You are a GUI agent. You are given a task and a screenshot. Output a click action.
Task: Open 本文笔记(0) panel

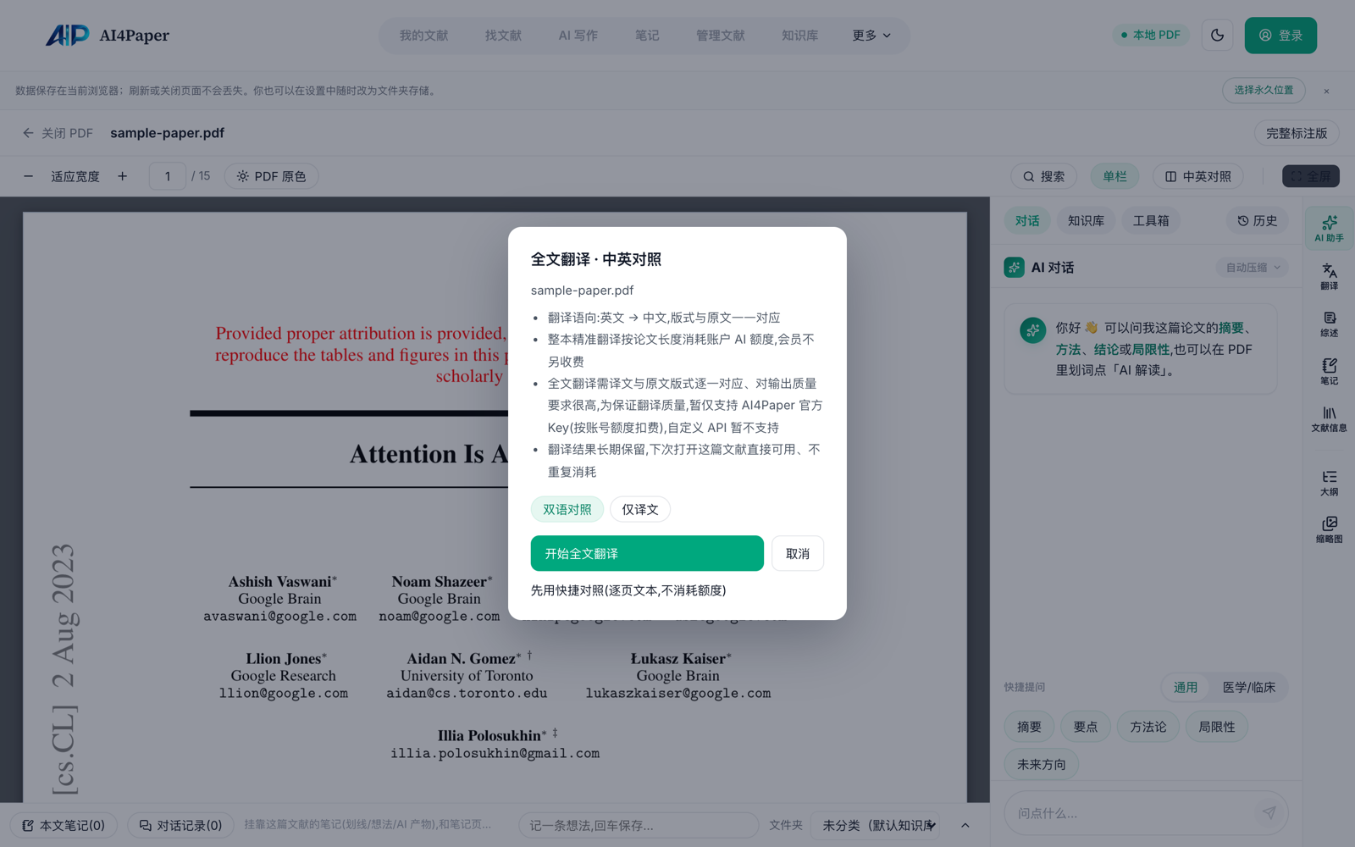[x=64, y=825]
